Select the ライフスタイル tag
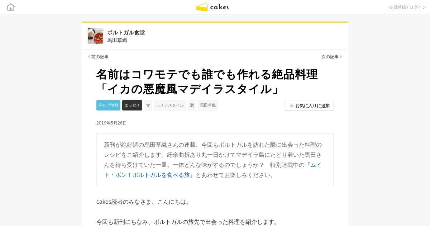 pyautogui.click(x=170, y=105)
